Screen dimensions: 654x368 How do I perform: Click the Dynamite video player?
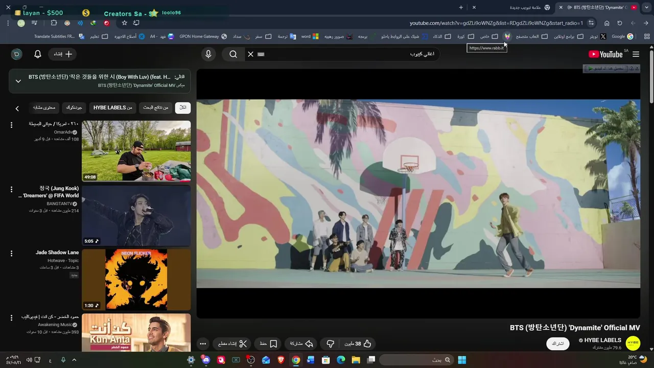(418, 194)
